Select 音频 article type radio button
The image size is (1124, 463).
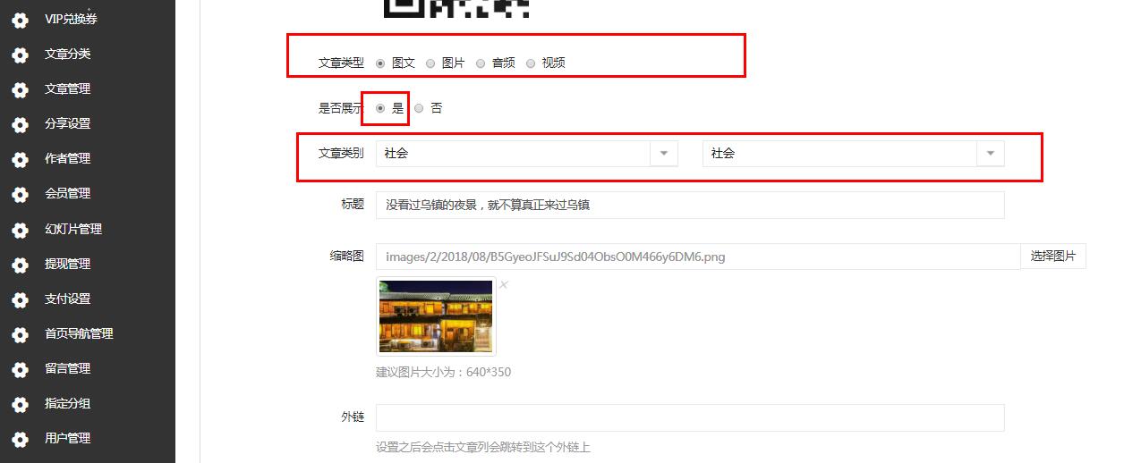pos(481,63)
